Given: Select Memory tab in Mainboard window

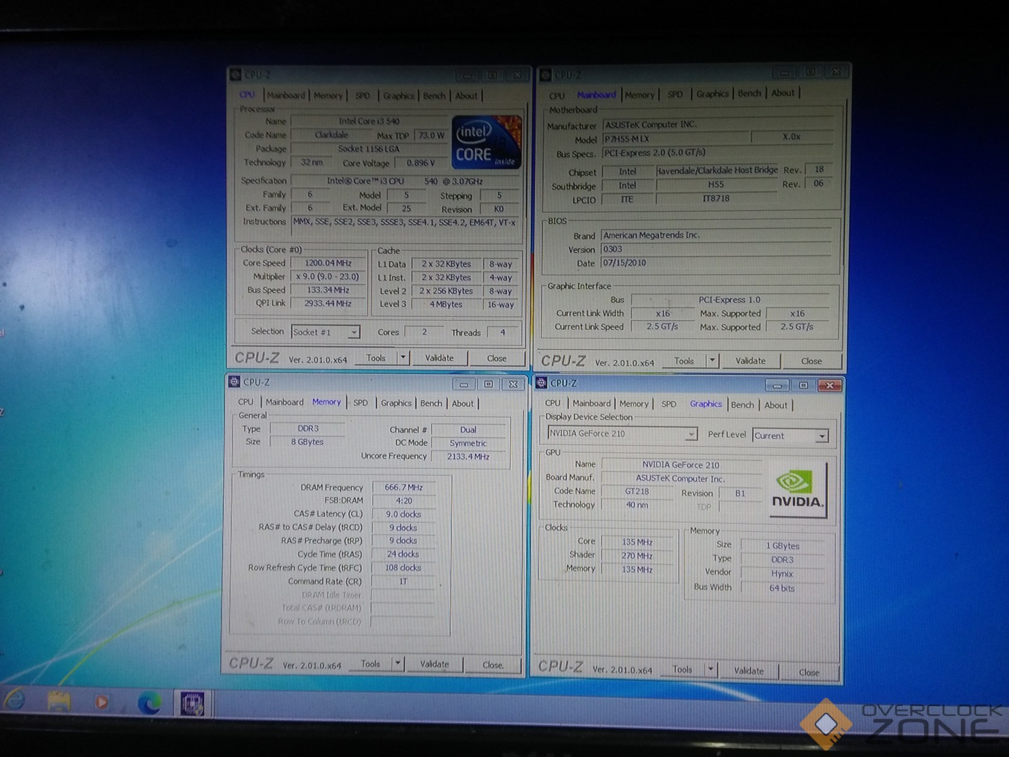Looking at the screenshot, I should pos(639,95).
